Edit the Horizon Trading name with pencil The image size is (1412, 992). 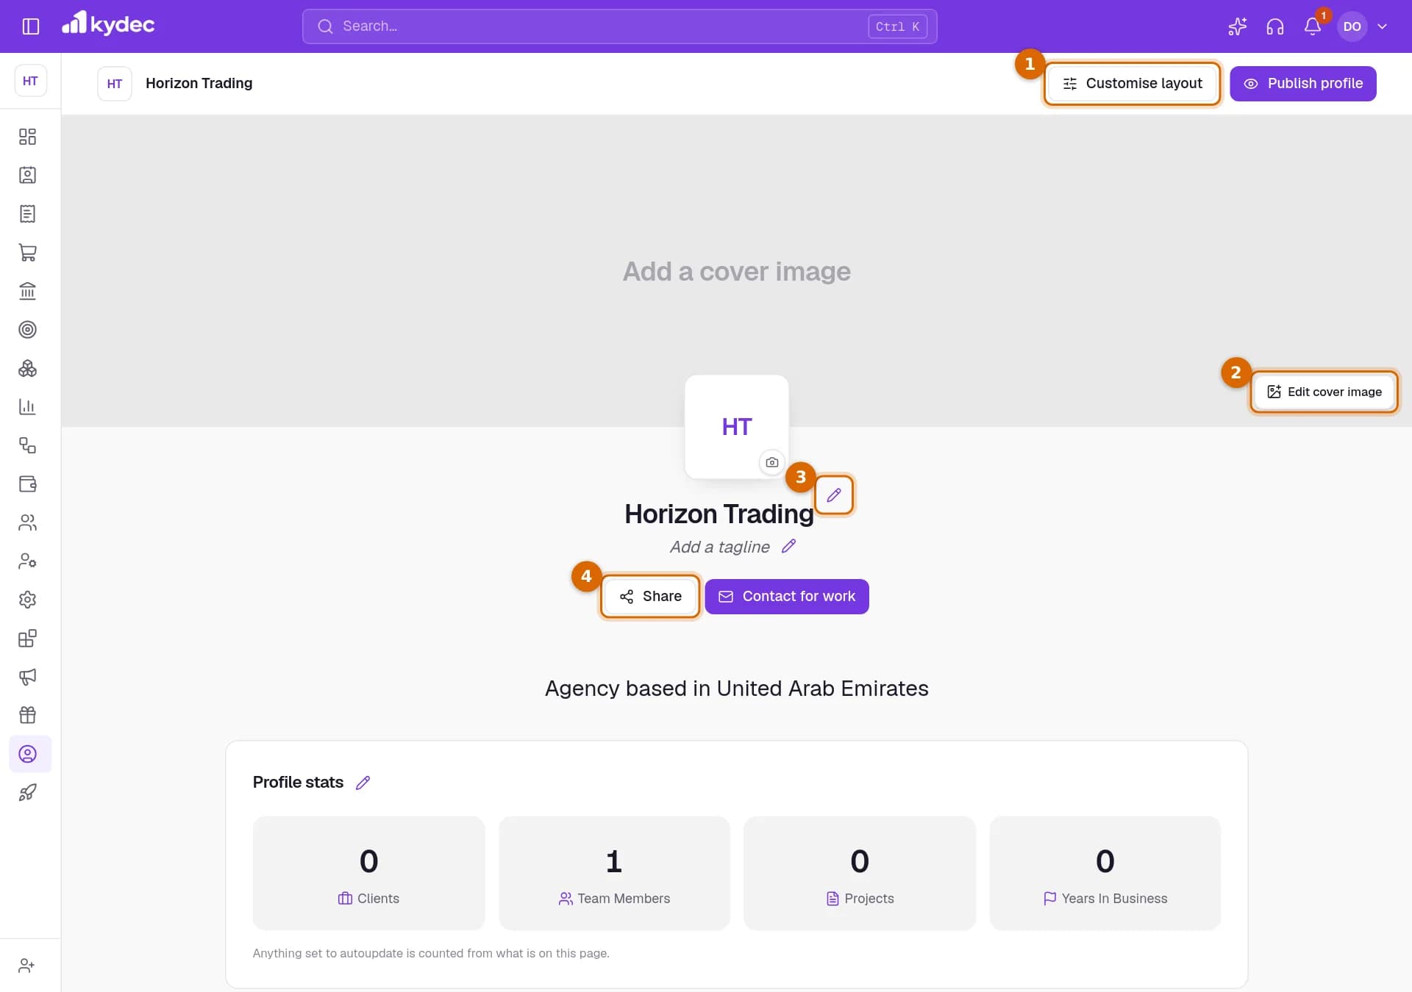833,495
